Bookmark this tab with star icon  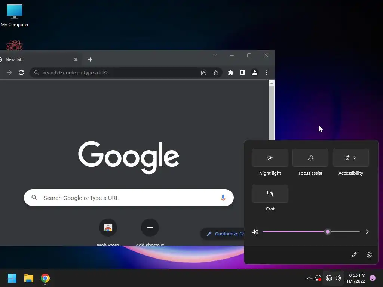(x=216, y=72)
